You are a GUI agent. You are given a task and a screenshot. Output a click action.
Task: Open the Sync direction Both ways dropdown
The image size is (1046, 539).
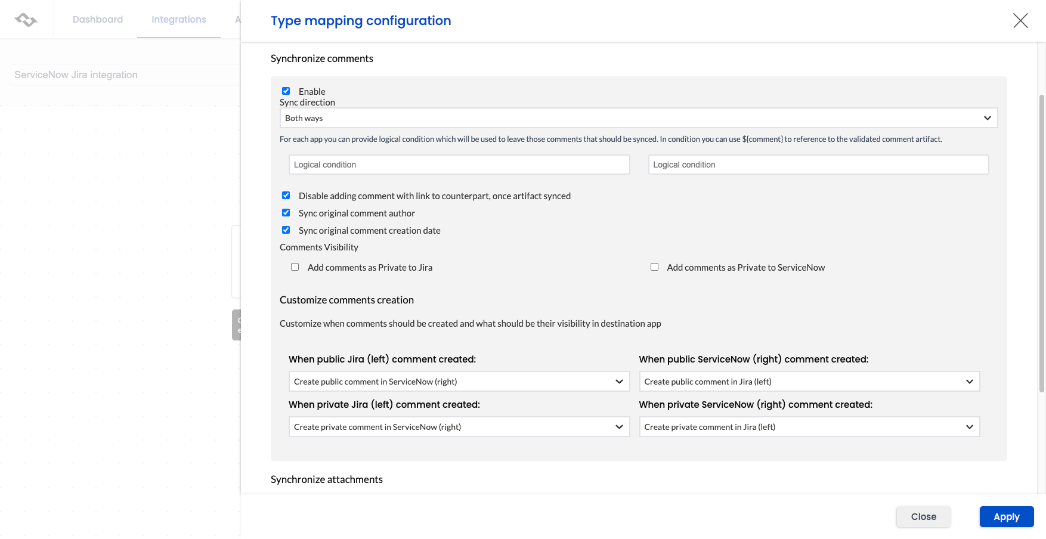(639, 118)
